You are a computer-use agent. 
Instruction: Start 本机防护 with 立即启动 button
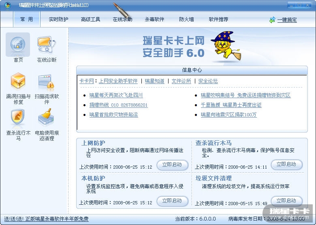click(172, 201)
